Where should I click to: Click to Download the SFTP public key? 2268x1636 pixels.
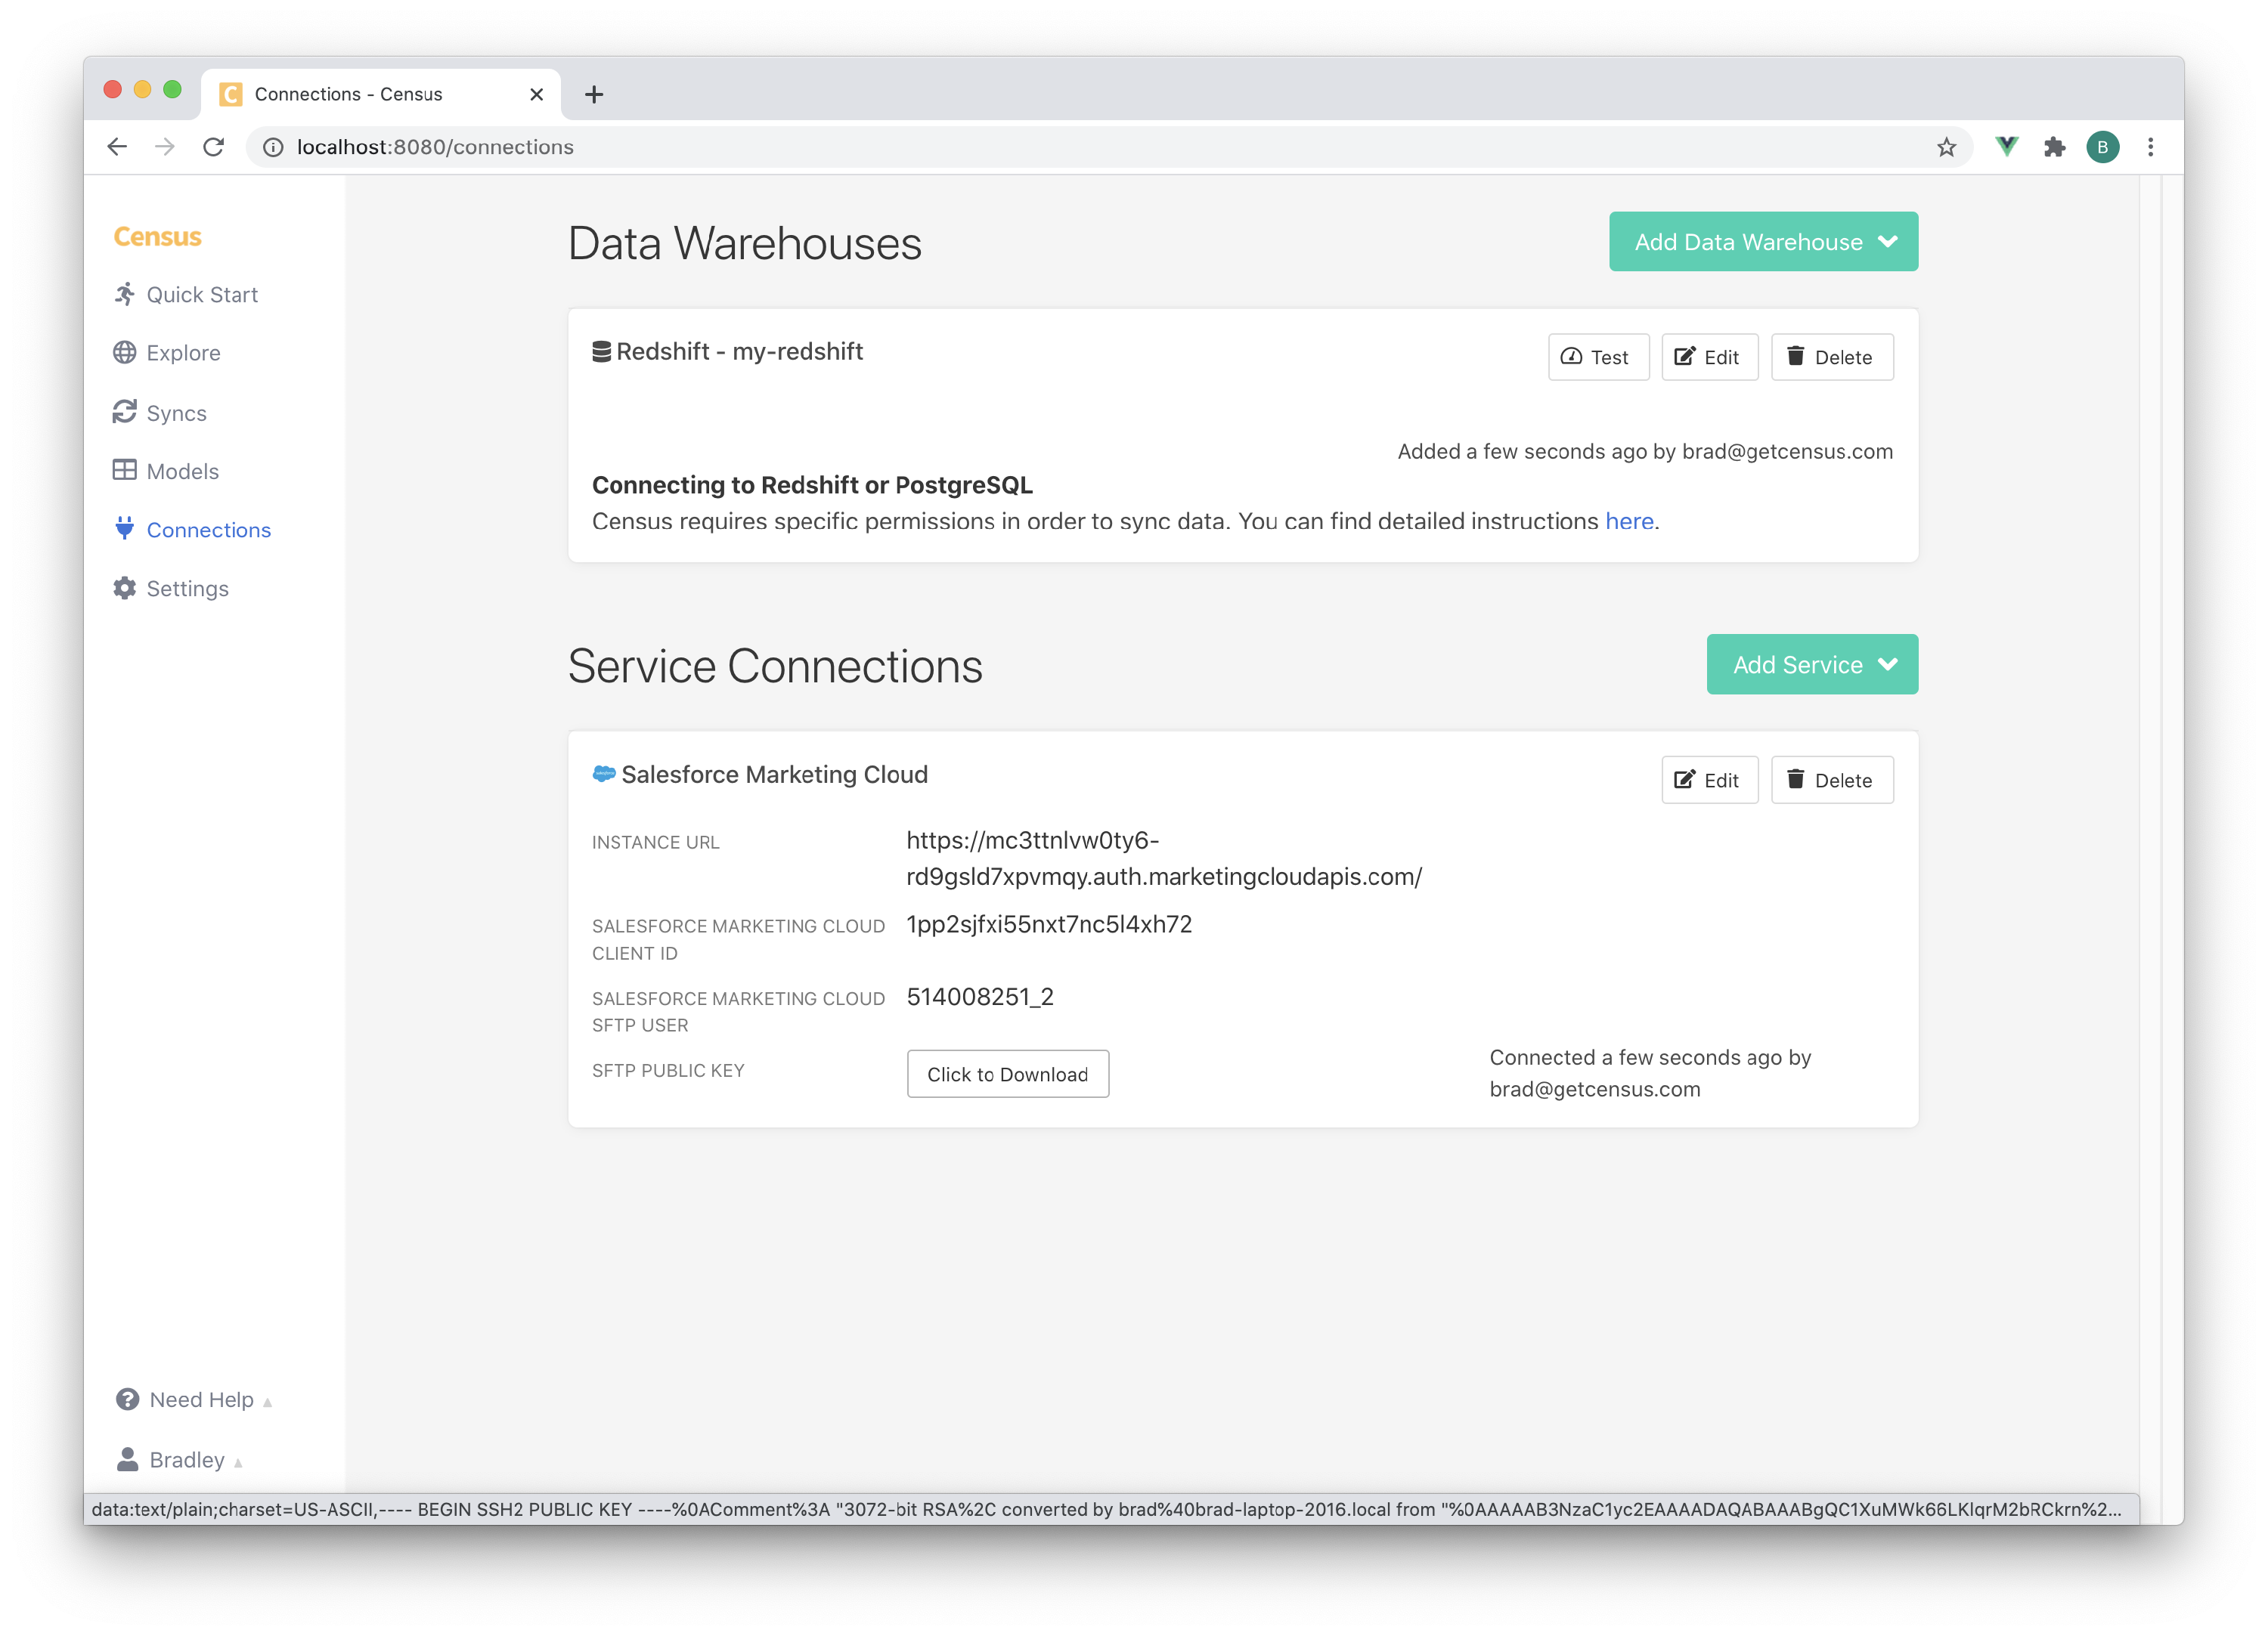[x=1007, y=1073]
